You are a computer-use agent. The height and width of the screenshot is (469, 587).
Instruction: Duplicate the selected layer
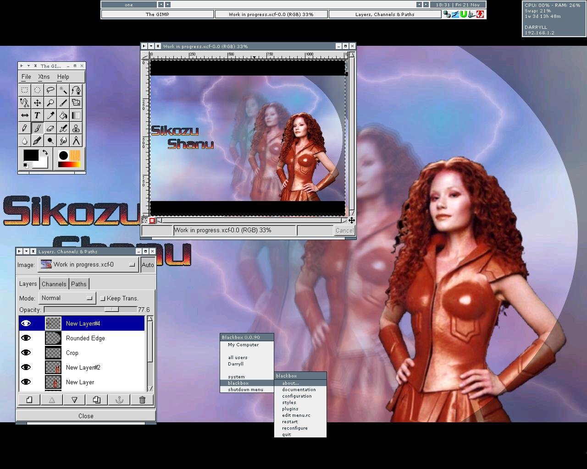[x=97, y=400]
